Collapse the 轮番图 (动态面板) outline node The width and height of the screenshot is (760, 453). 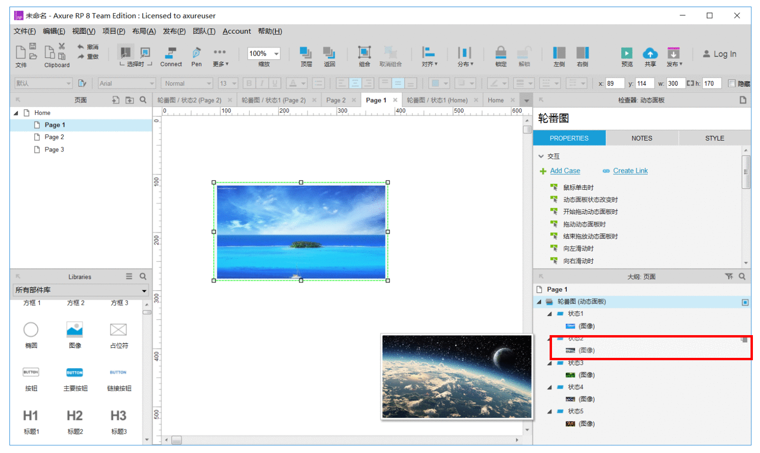click(539, 302)
